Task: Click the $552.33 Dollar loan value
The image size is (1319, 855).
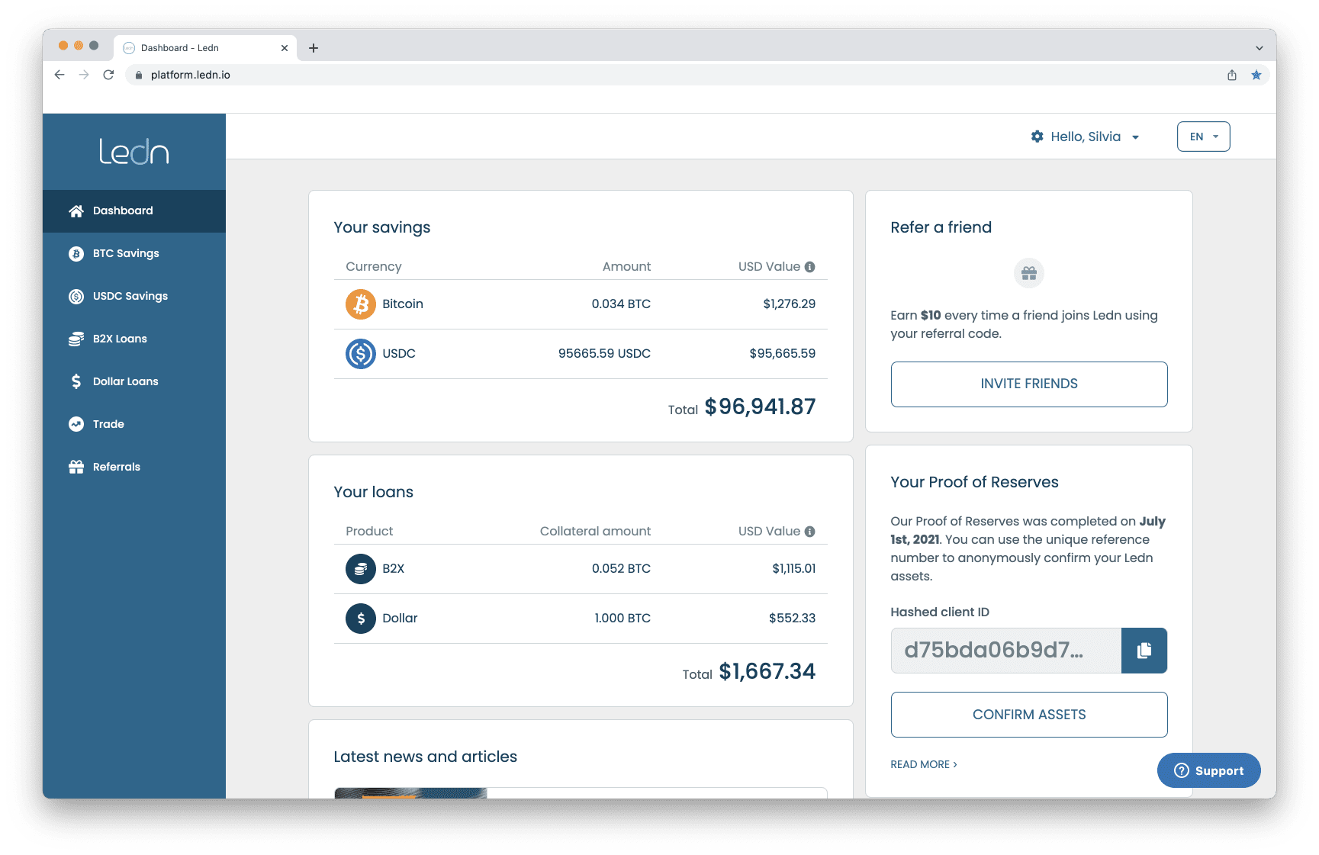Action: tap(793, 619)
